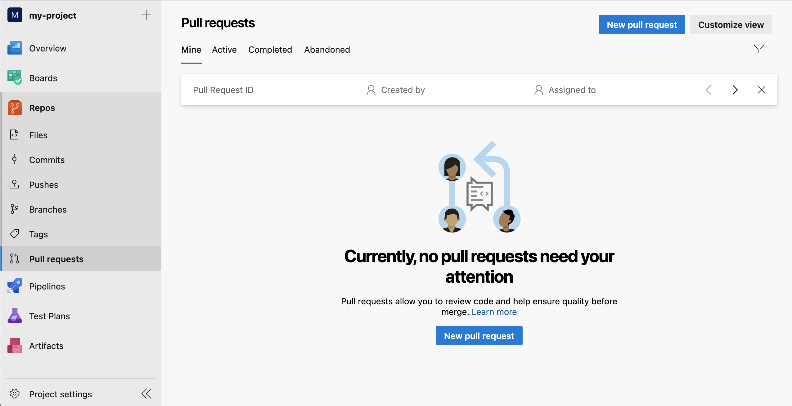Navigate to Branches in Repos
The width and height of the screenshot is (792, 406).
click(x=48, y=210)
